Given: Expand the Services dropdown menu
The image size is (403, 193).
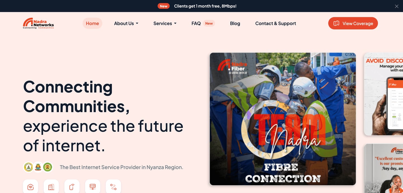Looking at the screenshot, I should (165, 23).
